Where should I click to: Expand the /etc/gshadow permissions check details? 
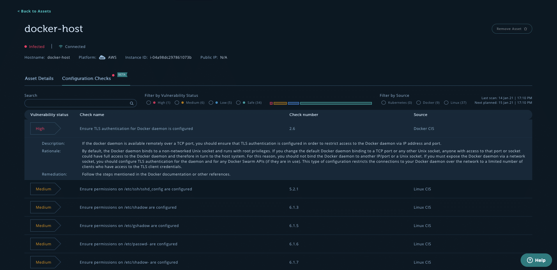click(x=129, y=226)
